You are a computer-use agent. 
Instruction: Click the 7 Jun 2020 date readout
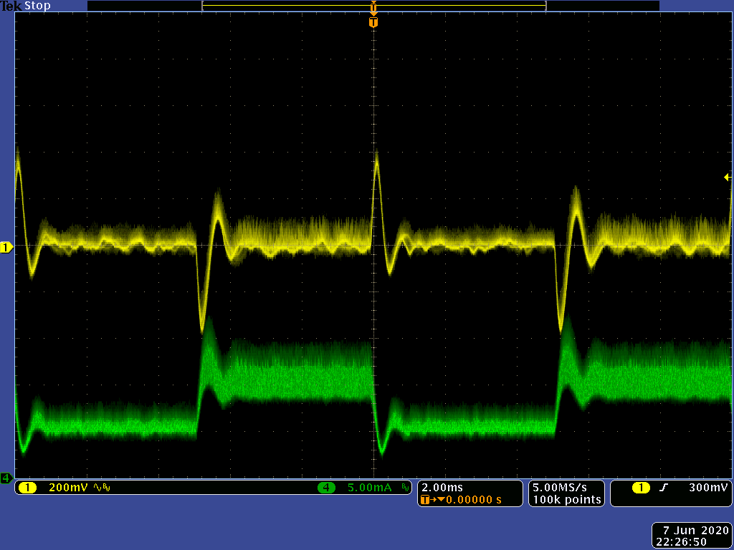(x=696, y=531)
